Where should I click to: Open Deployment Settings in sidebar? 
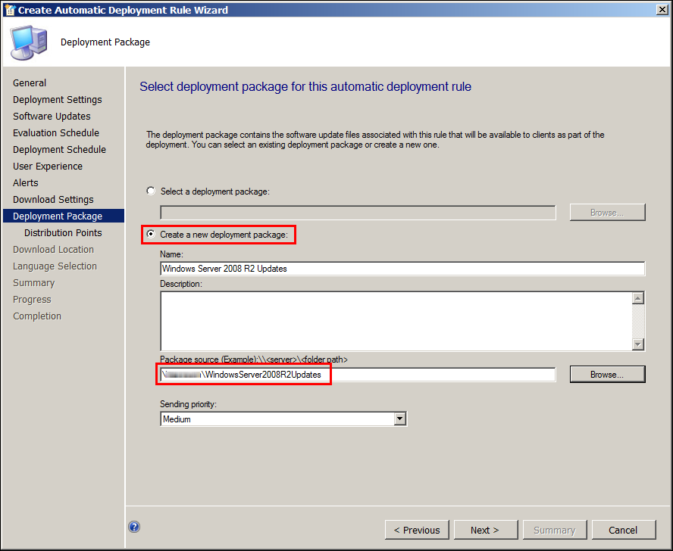[x=57, y=100]
